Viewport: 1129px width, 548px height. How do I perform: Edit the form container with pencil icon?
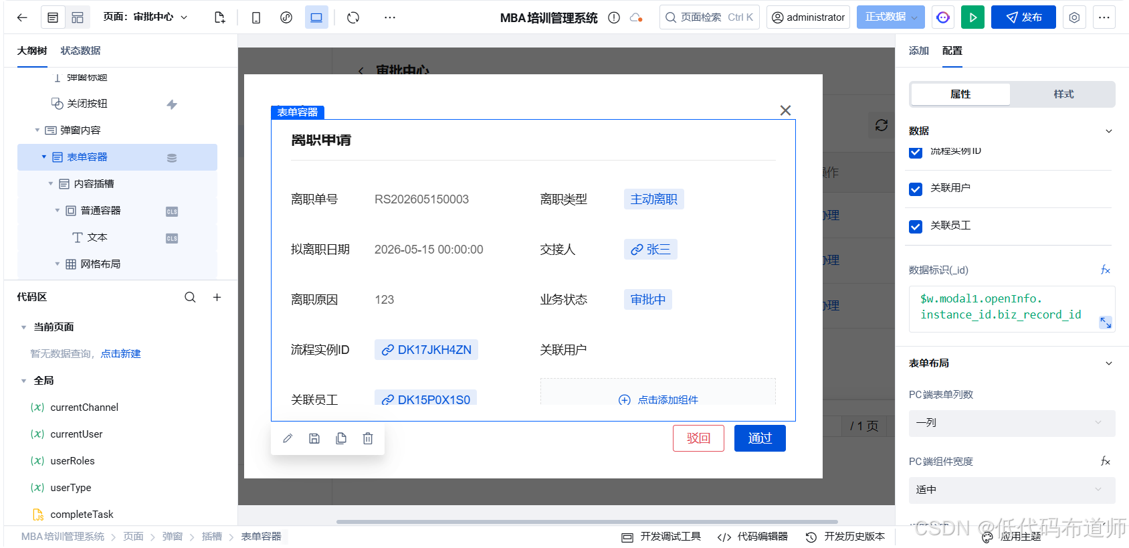(x=288, y=438)
